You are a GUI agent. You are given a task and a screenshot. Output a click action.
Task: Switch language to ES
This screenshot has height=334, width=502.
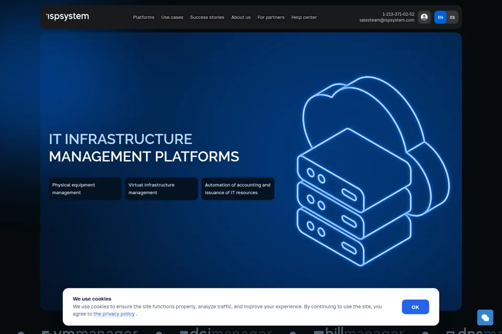pos(452,17)
